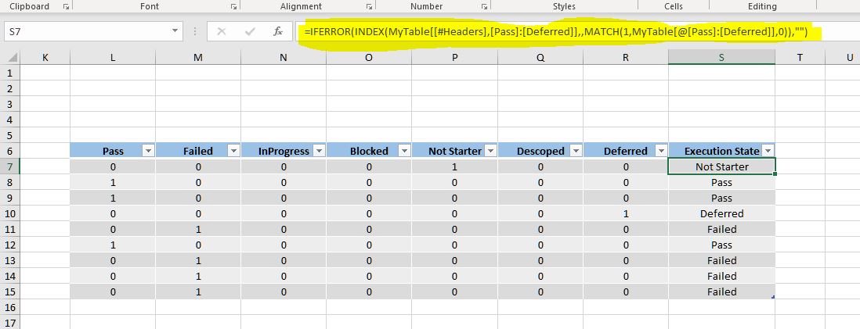Select row header 17

click(10, 323)
